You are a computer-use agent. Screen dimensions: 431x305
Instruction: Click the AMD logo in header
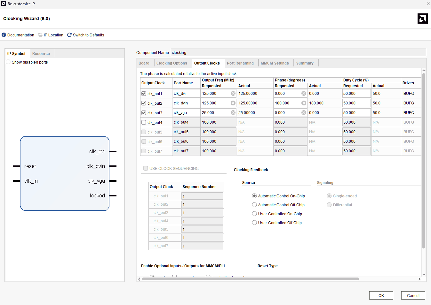(422, 19)
